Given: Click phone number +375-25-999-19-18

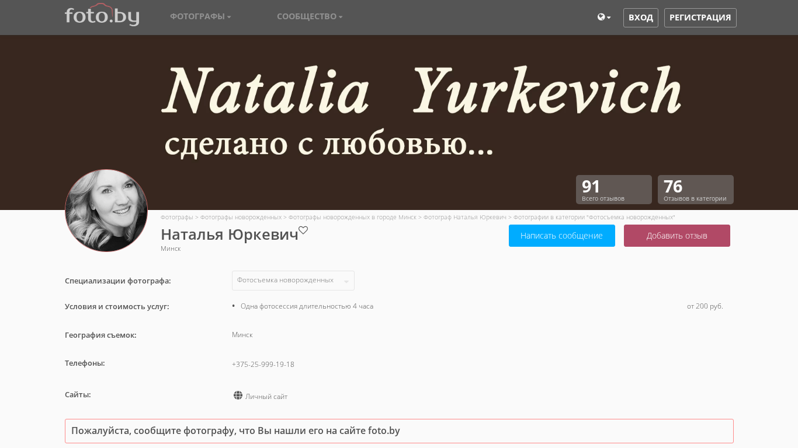Looking at the screenshot, I should [263, 365].
